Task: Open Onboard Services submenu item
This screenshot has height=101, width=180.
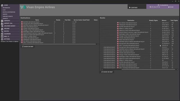Action: click(8, 17)
